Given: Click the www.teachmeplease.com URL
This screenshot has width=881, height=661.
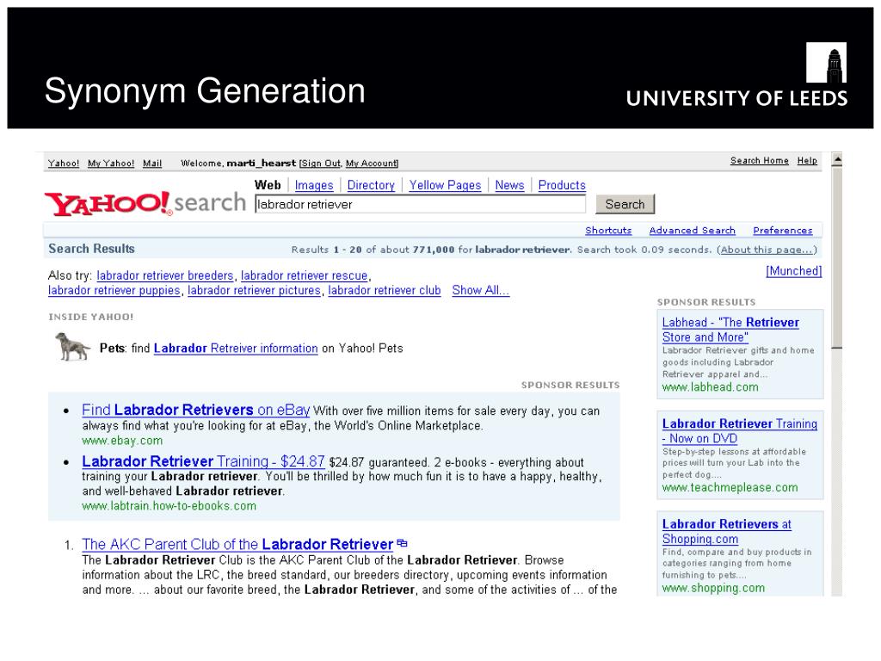Looking at the screenshot, I should 730,487.
